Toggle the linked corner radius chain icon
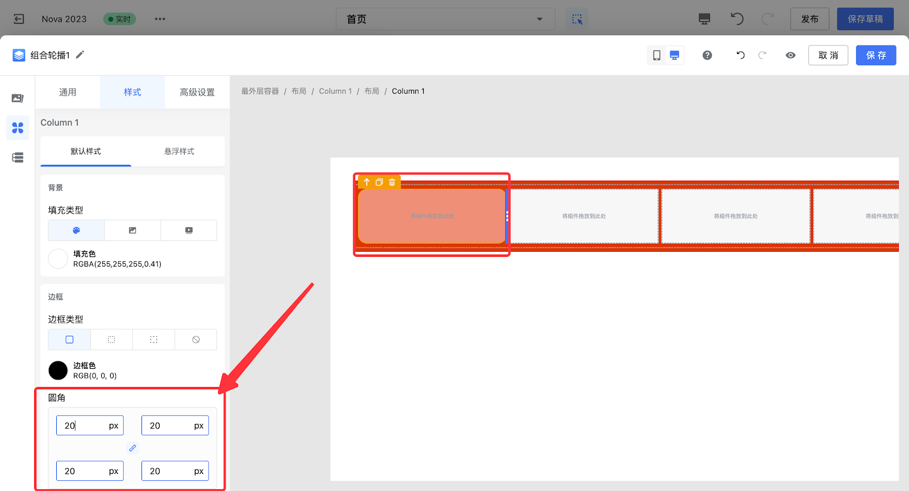The width and height of the screenshot is (909, 491). point(132,448)
